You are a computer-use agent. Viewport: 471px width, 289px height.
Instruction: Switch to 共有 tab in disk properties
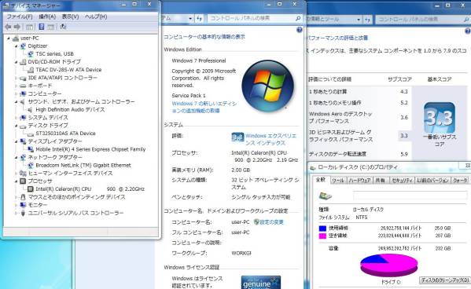(x=381, y=181)
